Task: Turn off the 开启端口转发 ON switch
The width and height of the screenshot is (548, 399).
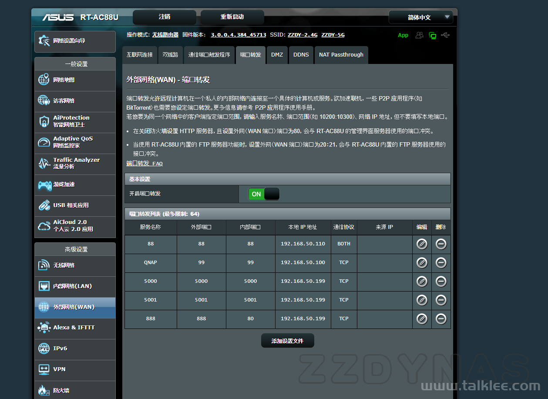Action: coord(264,194)
